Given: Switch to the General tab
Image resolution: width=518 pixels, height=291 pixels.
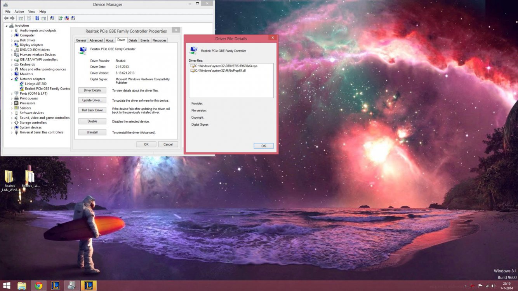Looking at the screenshot, I should (x=81, y=40).
